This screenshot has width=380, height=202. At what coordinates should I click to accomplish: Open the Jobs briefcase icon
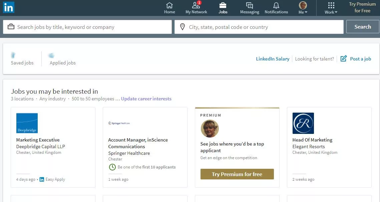[x=223, y=5]
